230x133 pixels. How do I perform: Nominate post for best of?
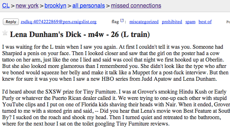coord(205,22)
